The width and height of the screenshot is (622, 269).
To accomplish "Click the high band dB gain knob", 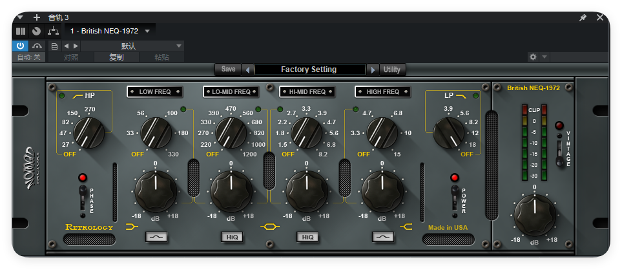I will point(382,191).
